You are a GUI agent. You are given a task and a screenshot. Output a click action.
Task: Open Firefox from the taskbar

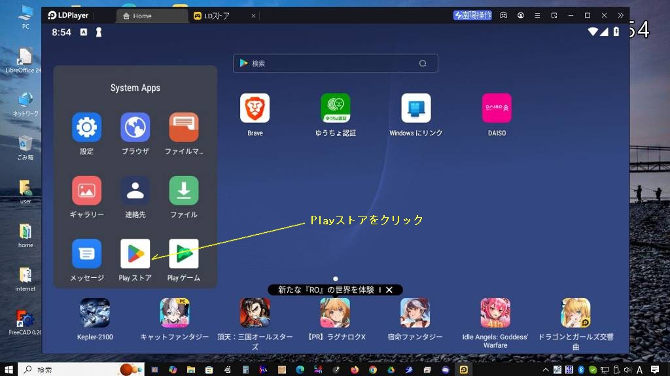pos(355,369)
